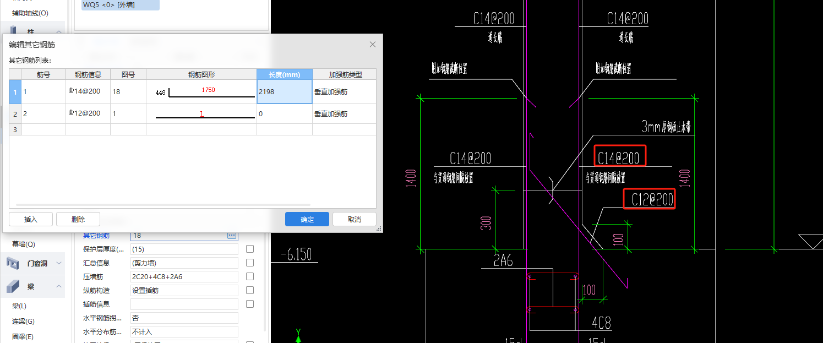This screenshot has width=823, height=343.
Task: Click the 钢筋图形 column header
Action: click(x=201, y=74)
